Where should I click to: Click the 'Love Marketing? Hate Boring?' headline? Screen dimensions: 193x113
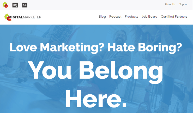click(x=96, y=48)
